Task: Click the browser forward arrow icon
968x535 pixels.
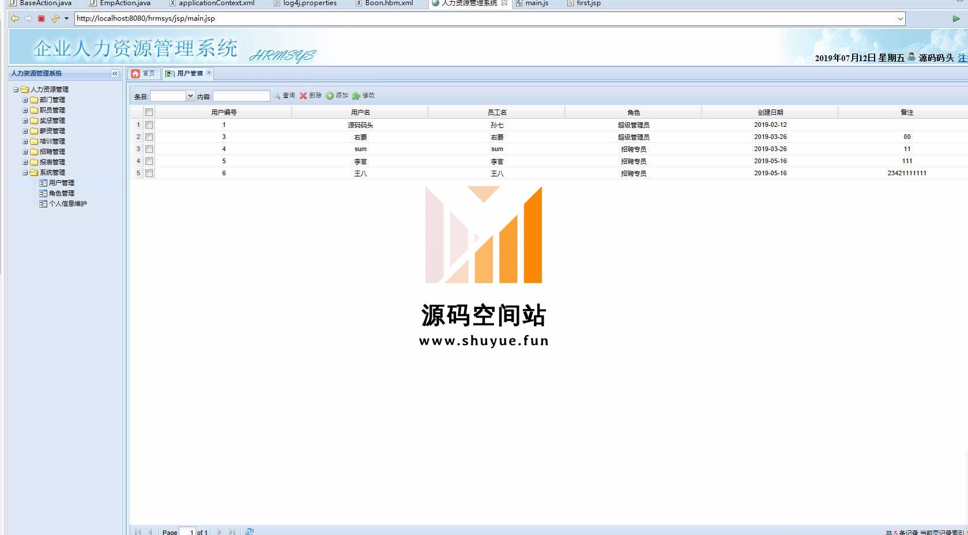Action: pyautogui.click(x=28, y=18)
